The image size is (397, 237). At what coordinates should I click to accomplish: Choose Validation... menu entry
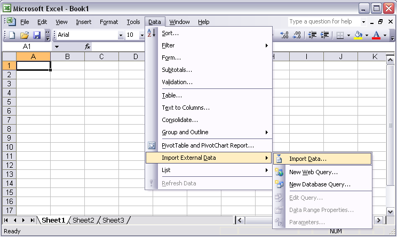click(x=209, y=82)
